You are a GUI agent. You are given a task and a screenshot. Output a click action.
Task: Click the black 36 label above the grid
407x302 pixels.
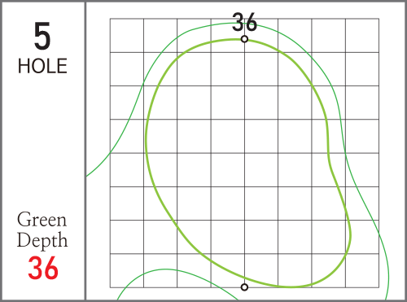click(244, 22)
